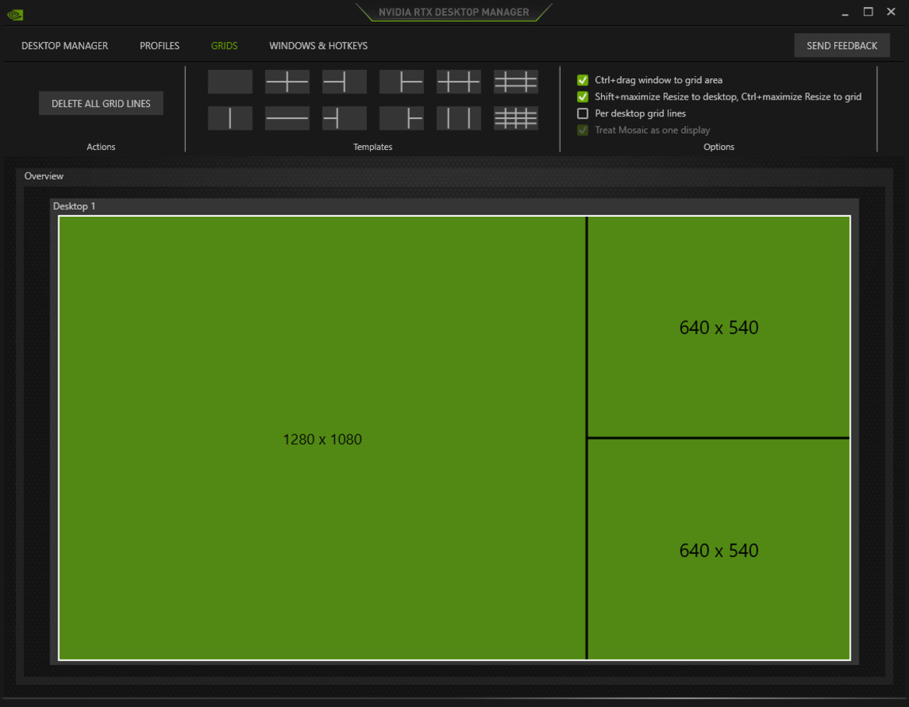Click the Templates section label

[372, 147]
